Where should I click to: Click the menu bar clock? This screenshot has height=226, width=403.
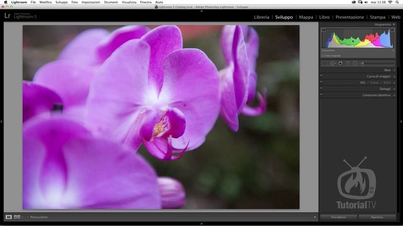pos(378,2)
